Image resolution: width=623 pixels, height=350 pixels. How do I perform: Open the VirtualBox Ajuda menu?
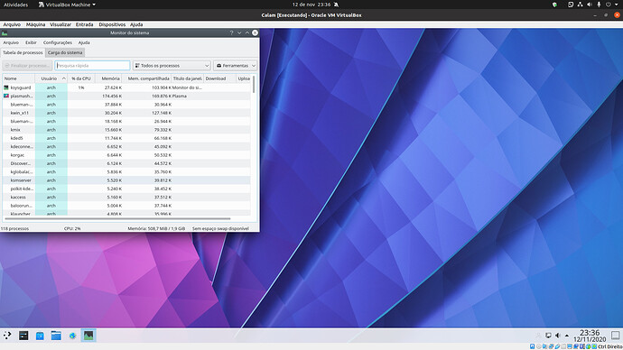pos(136,24)
